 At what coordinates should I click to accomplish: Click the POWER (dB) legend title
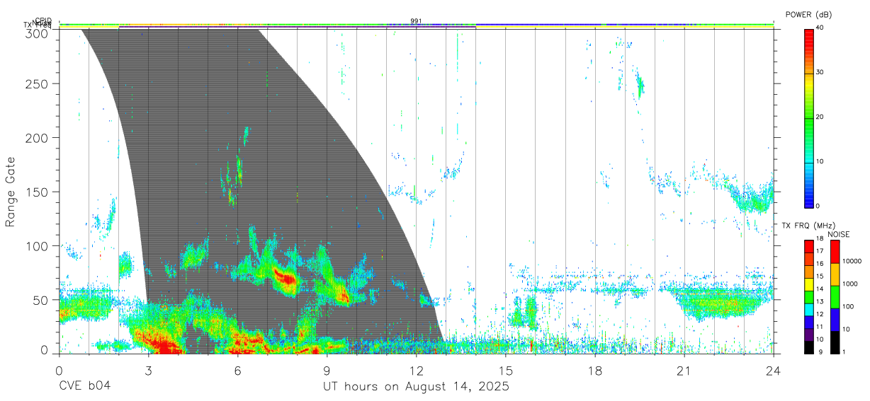[808, 14]
